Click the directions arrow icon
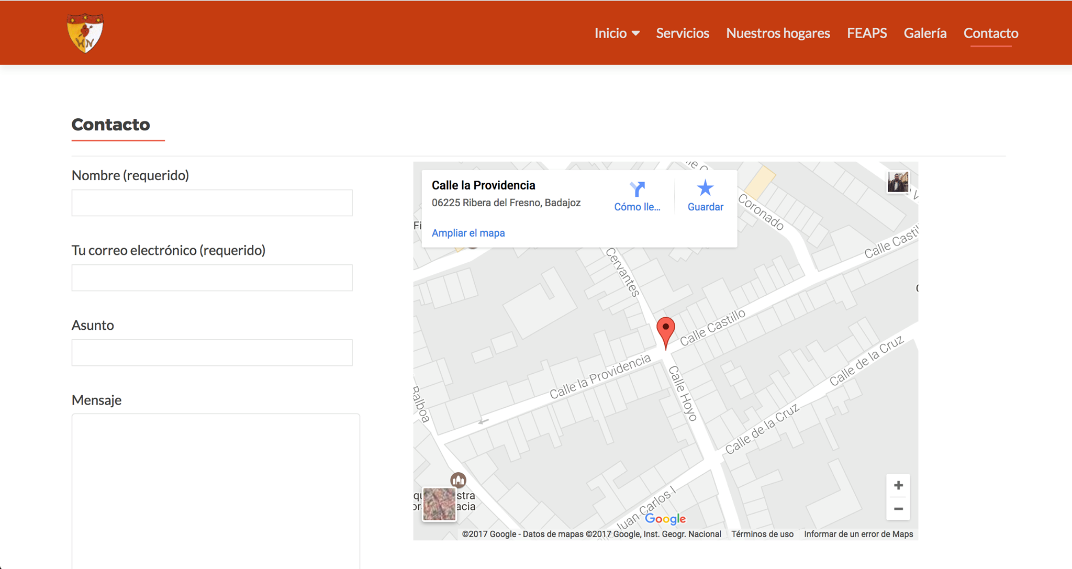 click(x=637, y=189)
